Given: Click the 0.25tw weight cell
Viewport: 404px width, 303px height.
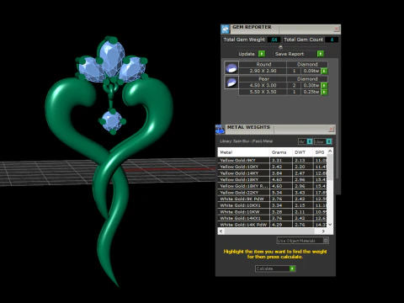Looking at the screenshot, I should pyautogui.click(x=311, y=92).
